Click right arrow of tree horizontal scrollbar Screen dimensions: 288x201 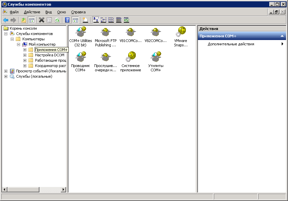[x=63, y=190]
